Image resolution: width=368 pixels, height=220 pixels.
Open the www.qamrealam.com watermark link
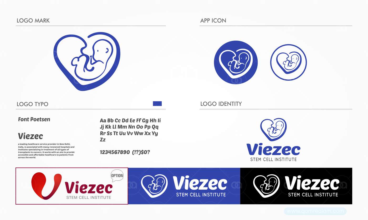pos(315,211)
